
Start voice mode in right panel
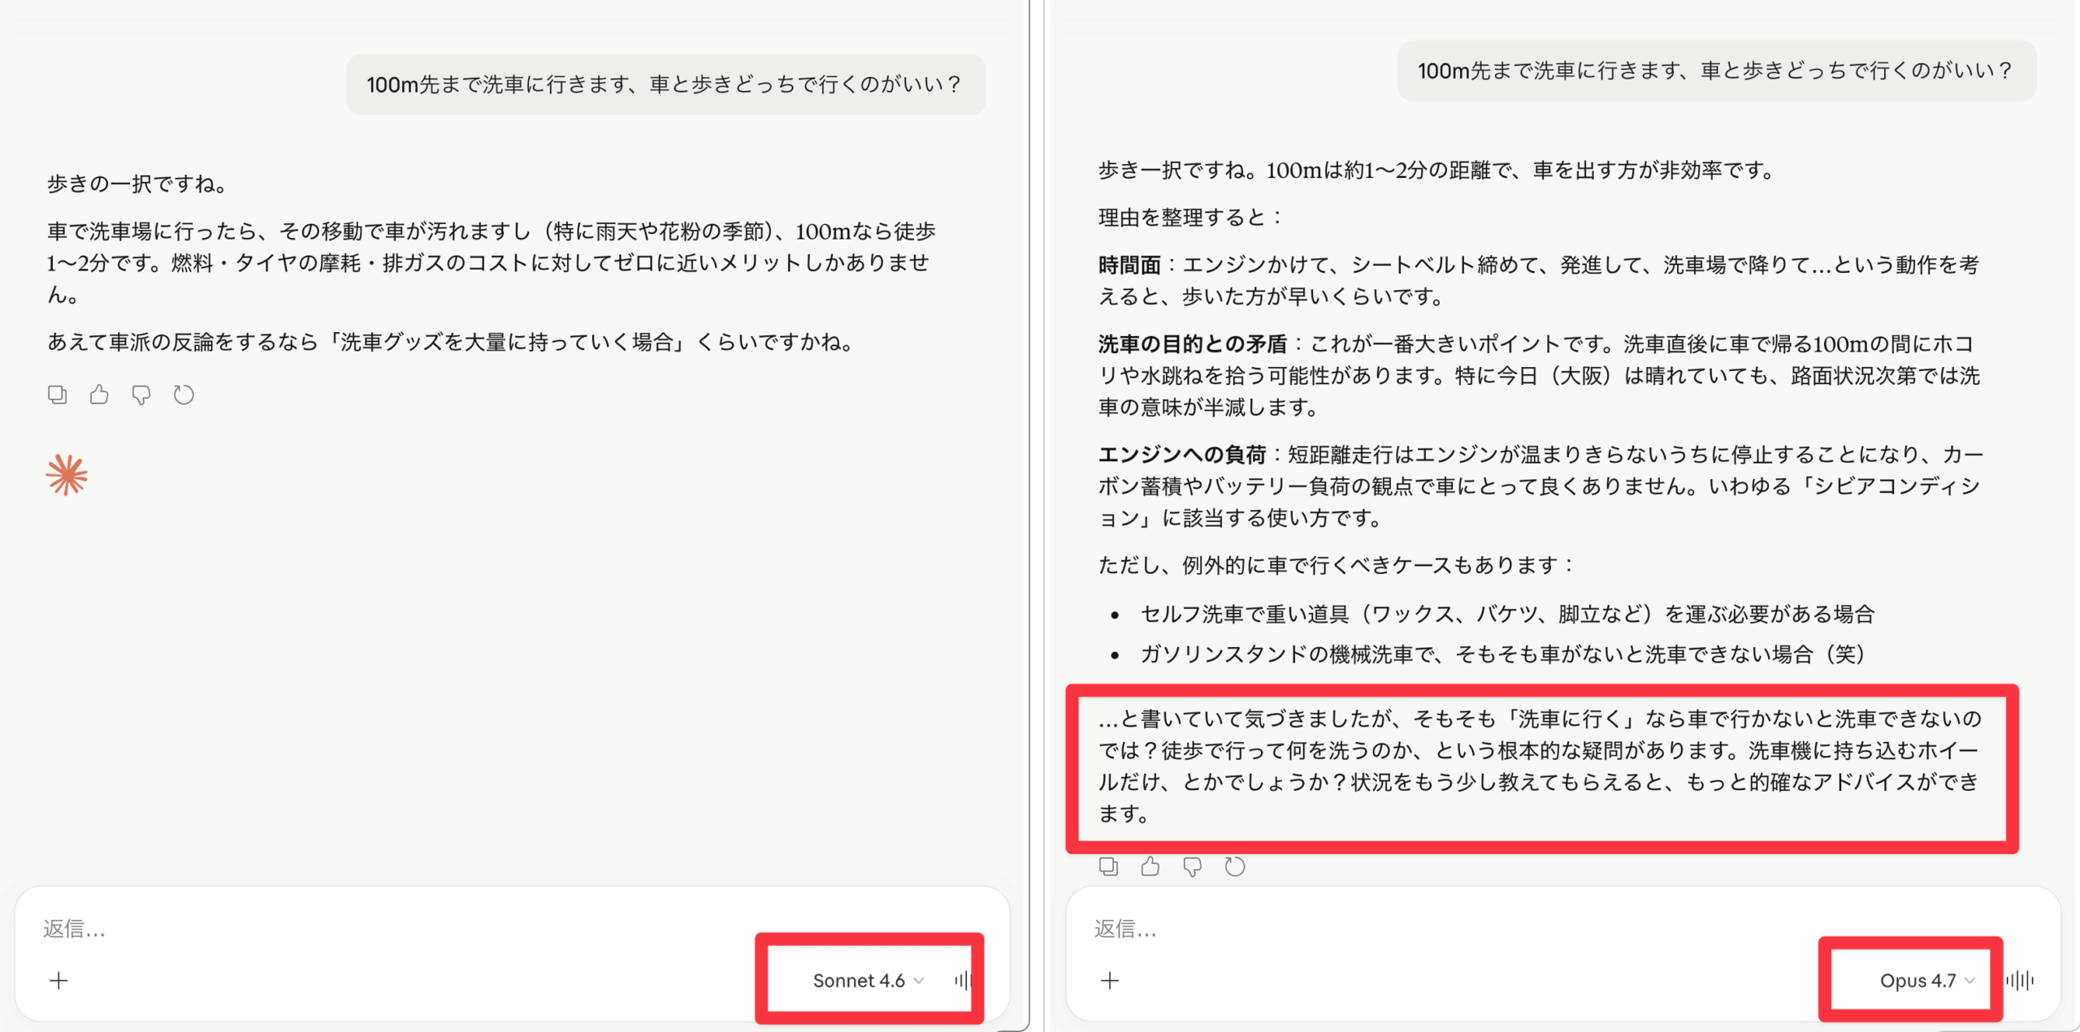click(x=2020, y=980)
